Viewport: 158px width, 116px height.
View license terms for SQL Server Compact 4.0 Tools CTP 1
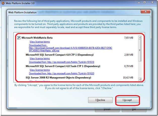click(39, 70)
